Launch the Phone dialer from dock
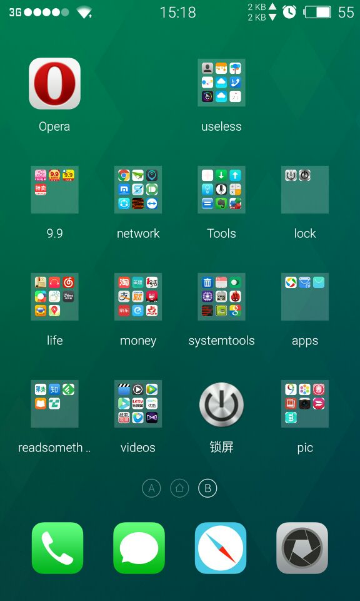360x601 pixels. point(57,548)
